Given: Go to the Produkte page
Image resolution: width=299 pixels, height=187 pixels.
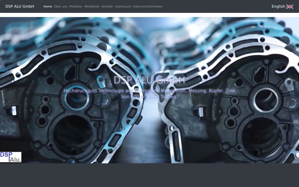Looking at the screenshot, I should [x=76, y=7].
